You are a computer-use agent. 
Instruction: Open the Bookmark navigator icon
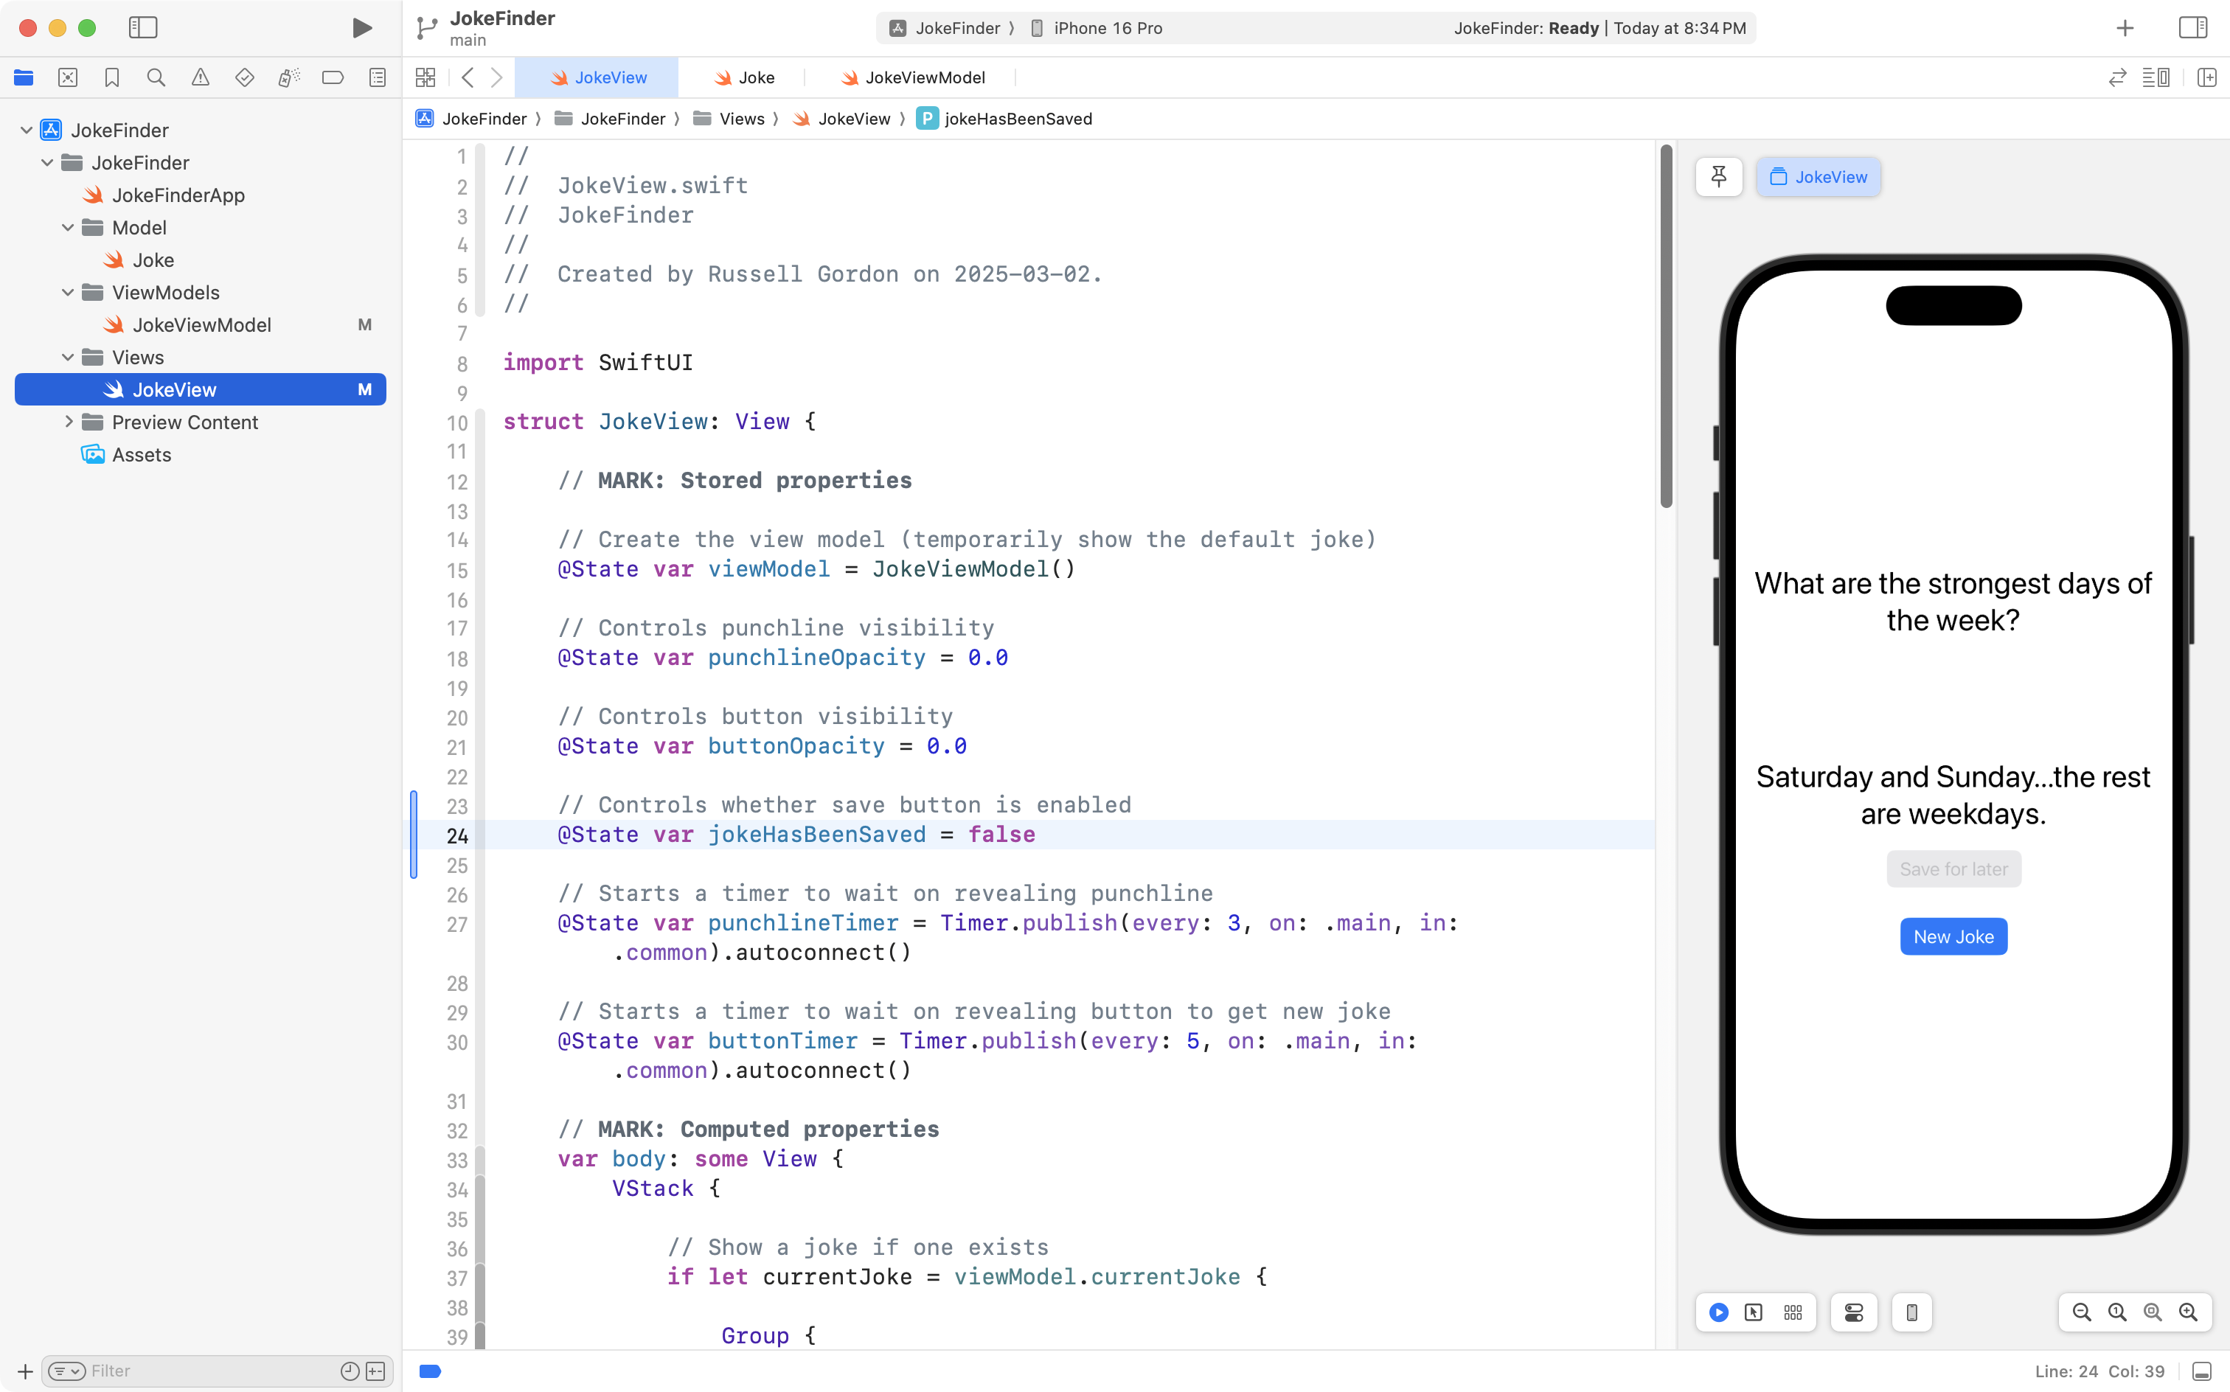pos(111,78)
